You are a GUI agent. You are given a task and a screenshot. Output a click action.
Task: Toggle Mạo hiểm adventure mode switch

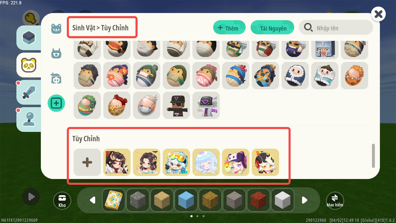click(335, 201)
